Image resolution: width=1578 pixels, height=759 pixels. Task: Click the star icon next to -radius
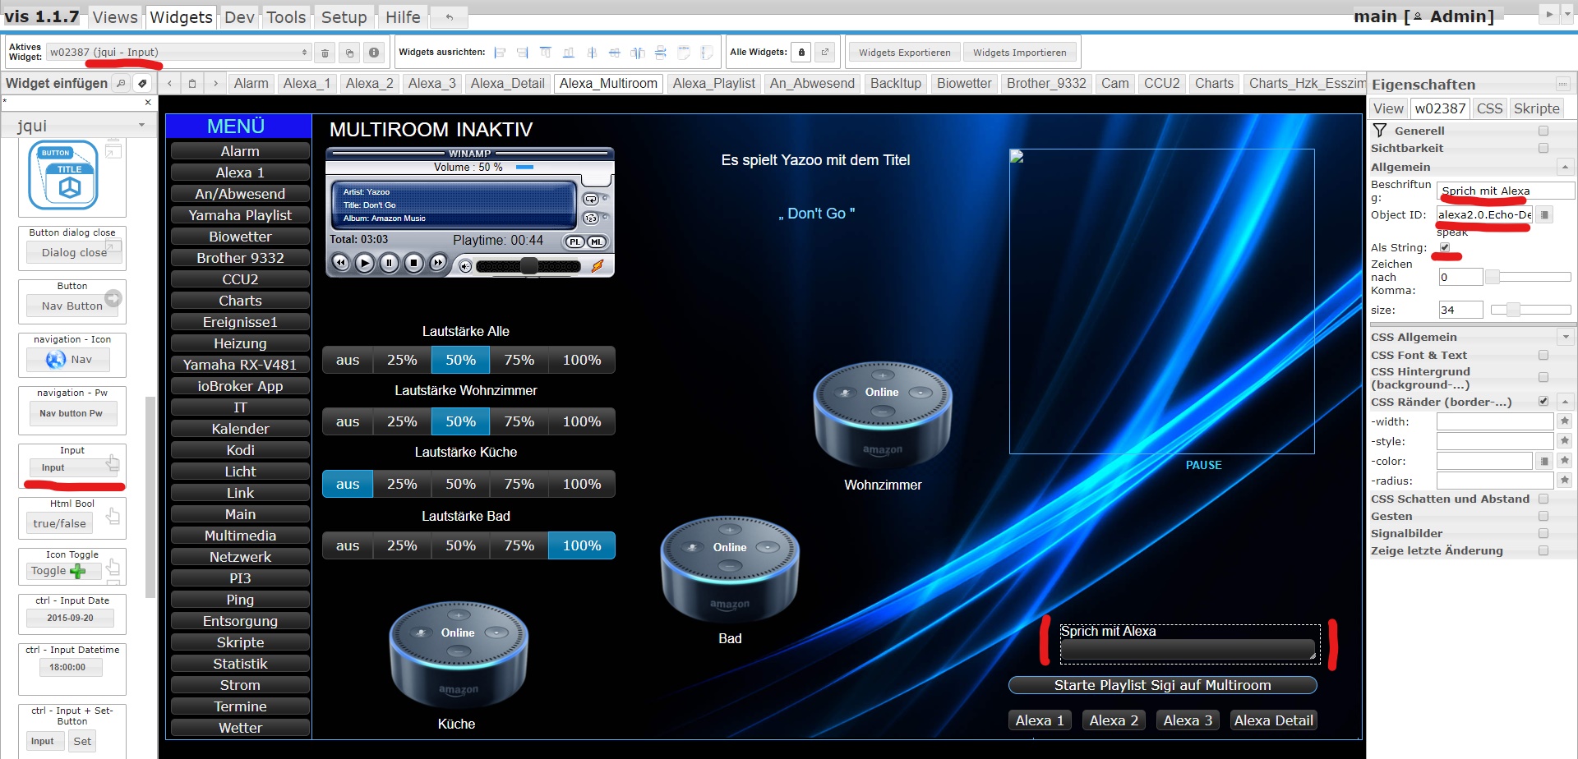1564,481
